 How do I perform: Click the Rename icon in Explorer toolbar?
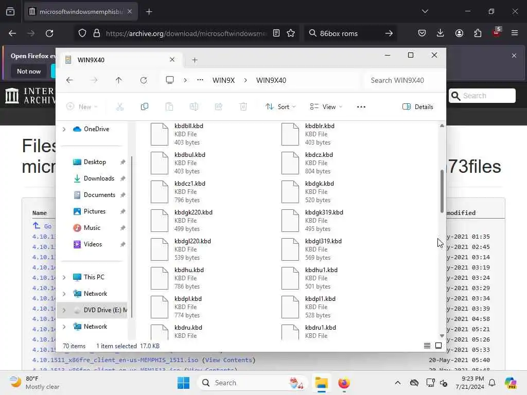[194, 107]
